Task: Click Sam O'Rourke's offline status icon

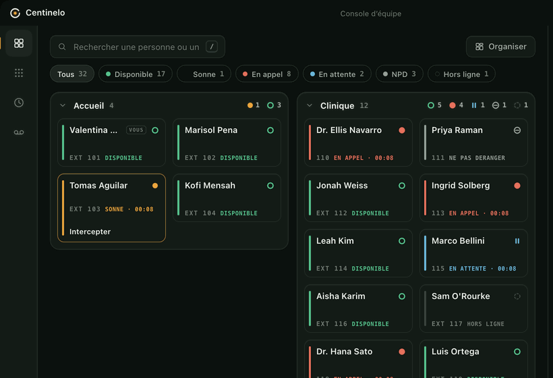Action: (x=517, y=296)
